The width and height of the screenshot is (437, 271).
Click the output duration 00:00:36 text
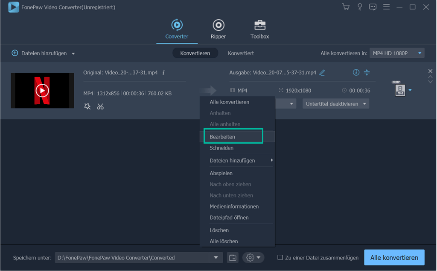coord(359,91)
